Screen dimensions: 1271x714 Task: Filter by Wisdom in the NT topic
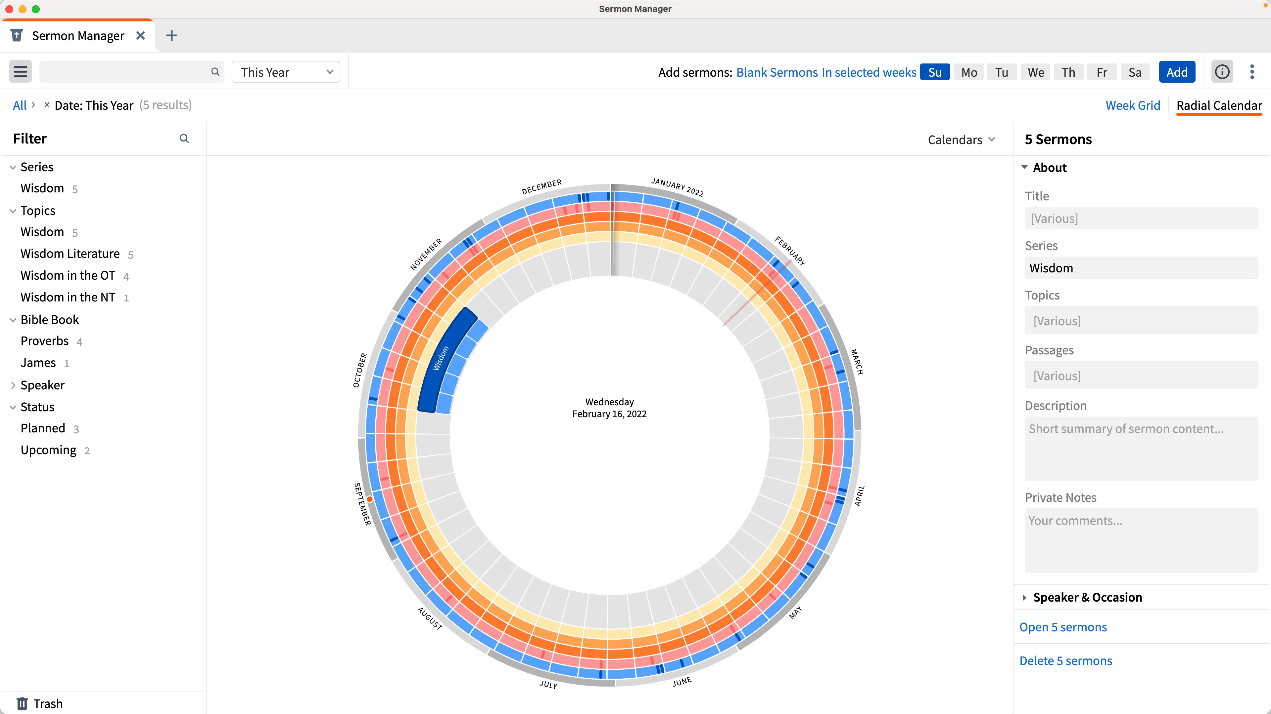pyautogui.click(x=68, y=297)
